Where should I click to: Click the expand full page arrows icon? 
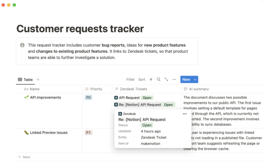click(166, 80)
